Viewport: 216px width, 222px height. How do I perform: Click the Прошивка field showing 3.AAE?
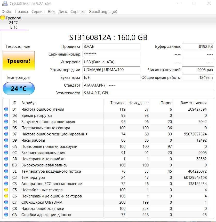point(111,47)
